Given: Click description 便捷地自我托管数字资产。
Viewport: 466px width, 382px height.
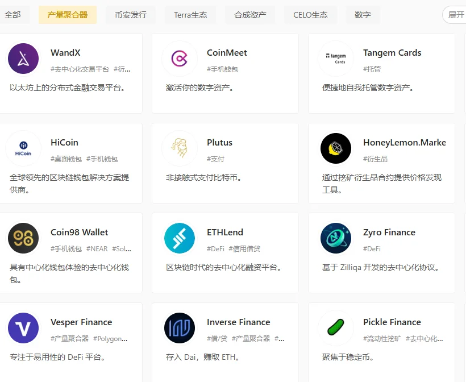Looking at the screenshot, I should coord(368,88).
